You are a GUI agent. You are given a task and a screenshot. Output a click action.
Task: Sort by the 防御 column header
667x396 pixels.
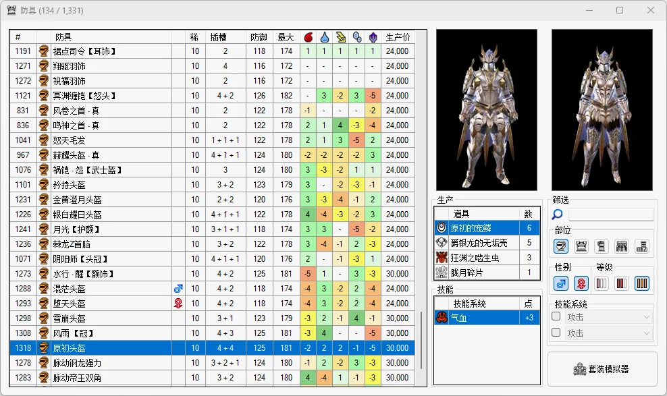click(x=259, y=37)
